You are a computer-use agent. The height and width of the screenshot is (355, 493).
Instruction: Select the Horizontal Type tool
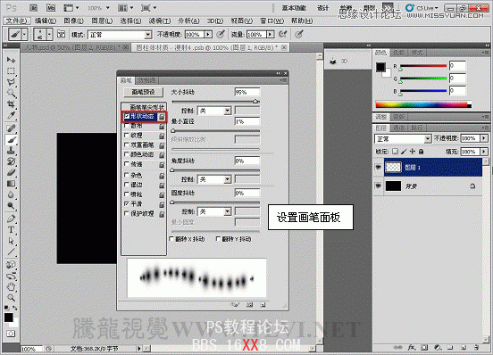11,230
